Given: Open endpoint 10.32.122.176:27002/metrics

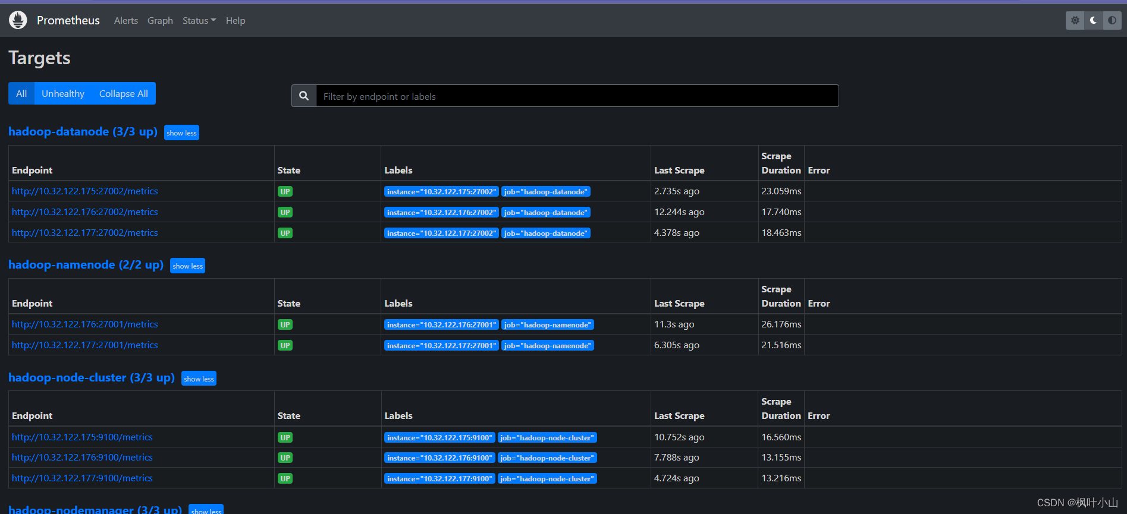Looking at the screenshot, I should pos(85,212).
